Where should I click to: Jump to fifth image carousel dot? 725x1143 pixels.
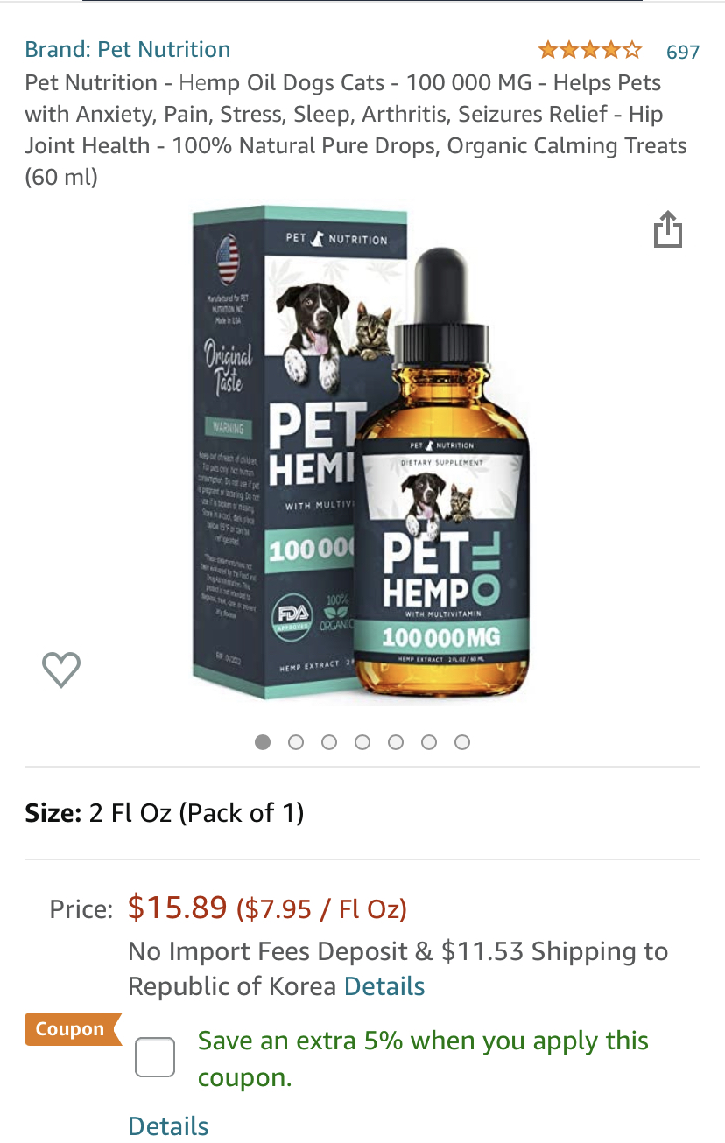coord(396,742)
